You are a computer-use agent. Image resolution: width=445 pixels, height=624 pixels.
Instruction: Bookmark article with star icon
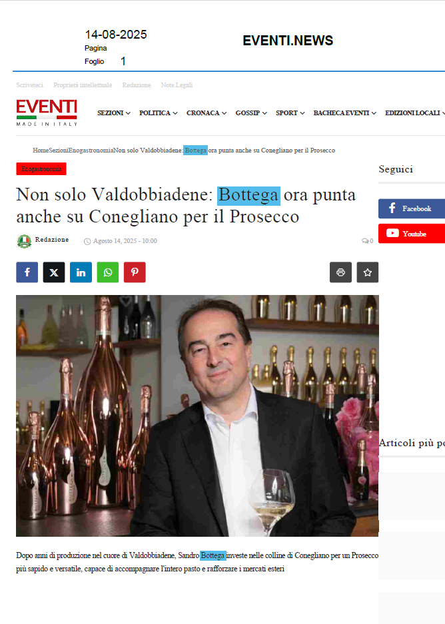pyautogui.click(x=367, y=272)
